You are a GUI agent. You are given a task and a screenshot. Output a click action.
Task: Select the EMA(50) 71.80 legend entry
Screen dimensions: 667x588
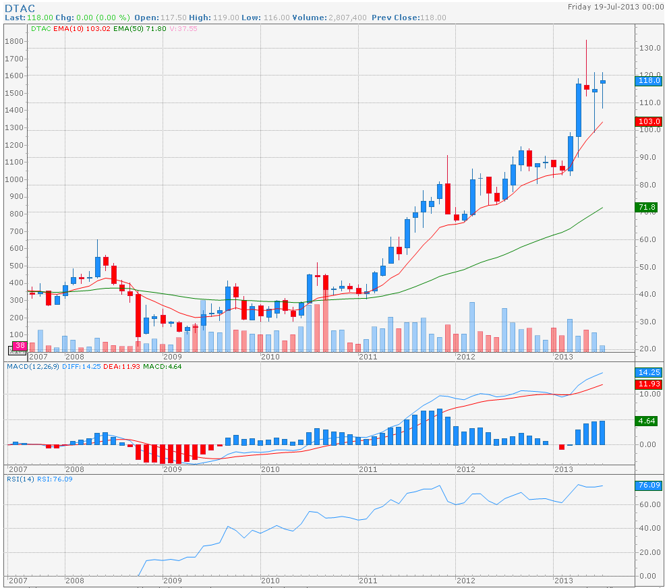point(140,29)
